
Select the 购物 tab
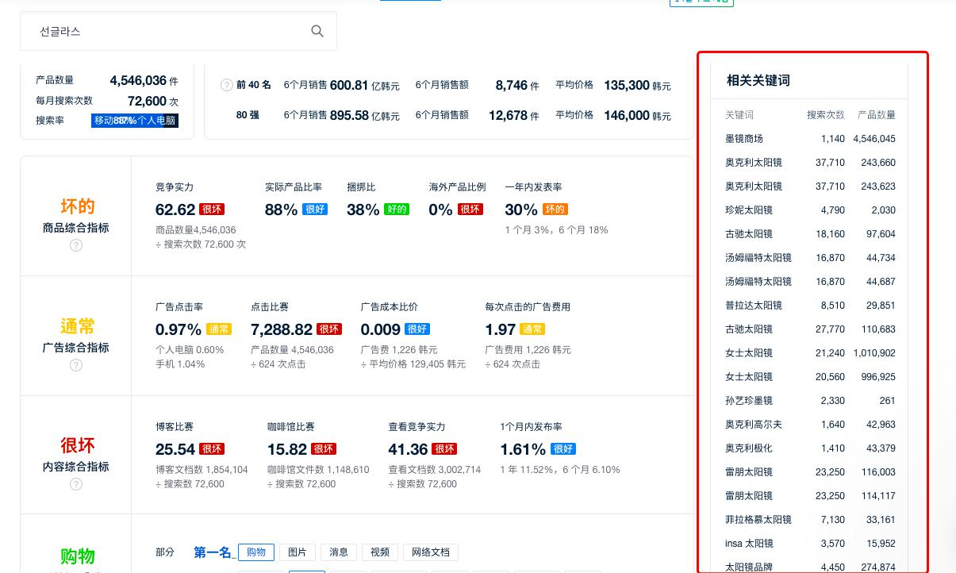coord(256,552)
